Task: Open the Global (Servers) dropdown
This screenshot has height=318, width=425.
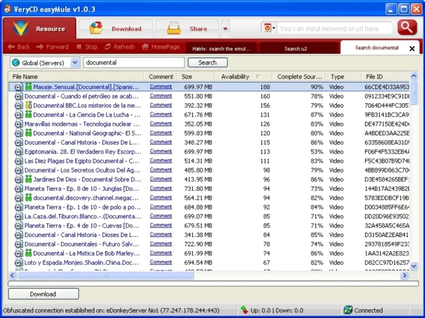Action: [x=45, y=63]
